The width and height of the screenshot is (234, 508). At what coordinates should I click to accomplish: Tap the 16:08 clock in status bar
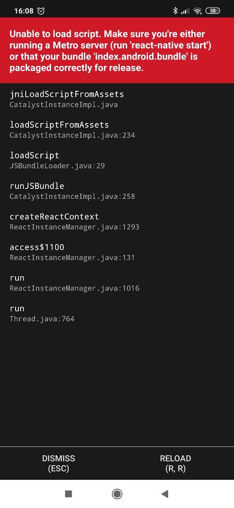point(24,11)
